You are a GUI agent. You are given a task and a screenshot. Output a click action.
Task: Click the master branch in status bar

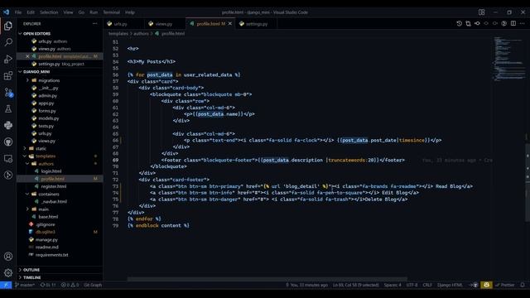point(25,285)
